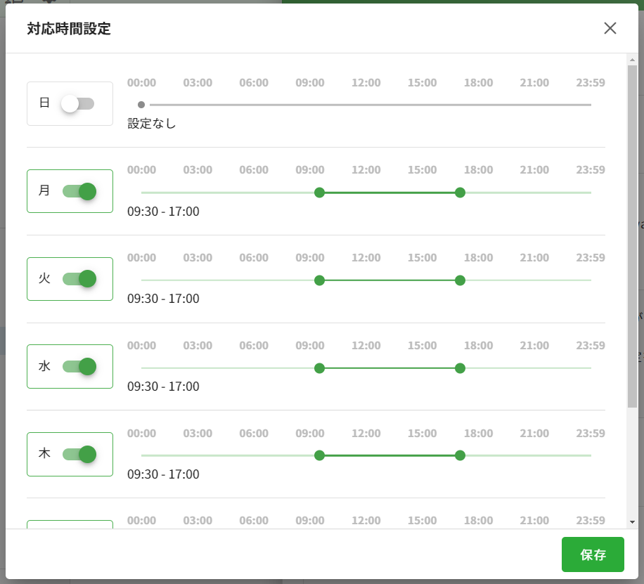Switch off the 木 (Thursday) toggle

(x=79, y=454)
